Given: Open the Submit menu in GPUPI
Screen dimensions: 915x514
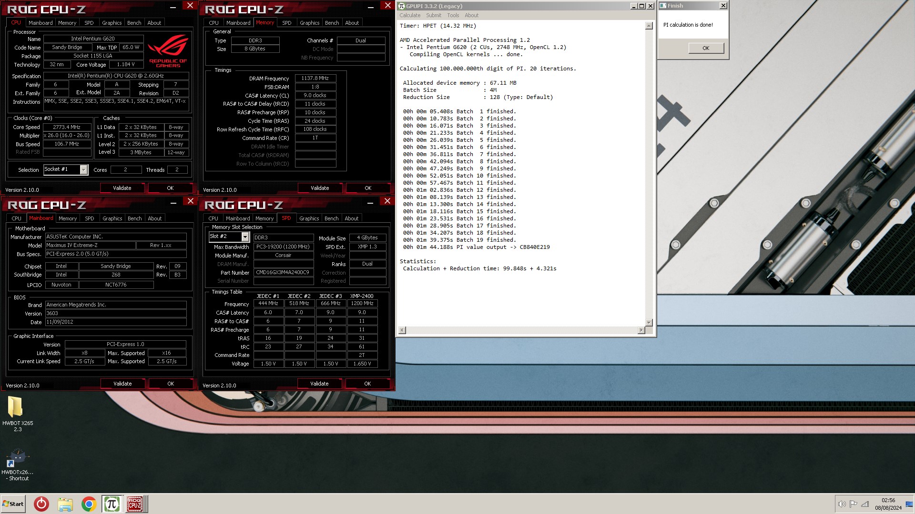Looking at the screenshot, I should pyautogui.click(x=434, y=15).
